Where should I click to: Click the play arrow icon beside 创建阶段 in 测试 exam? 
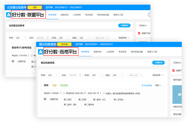pos(45,99)
